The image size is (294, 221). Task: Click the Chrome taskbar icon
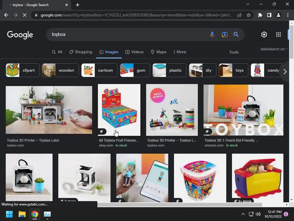35,214
